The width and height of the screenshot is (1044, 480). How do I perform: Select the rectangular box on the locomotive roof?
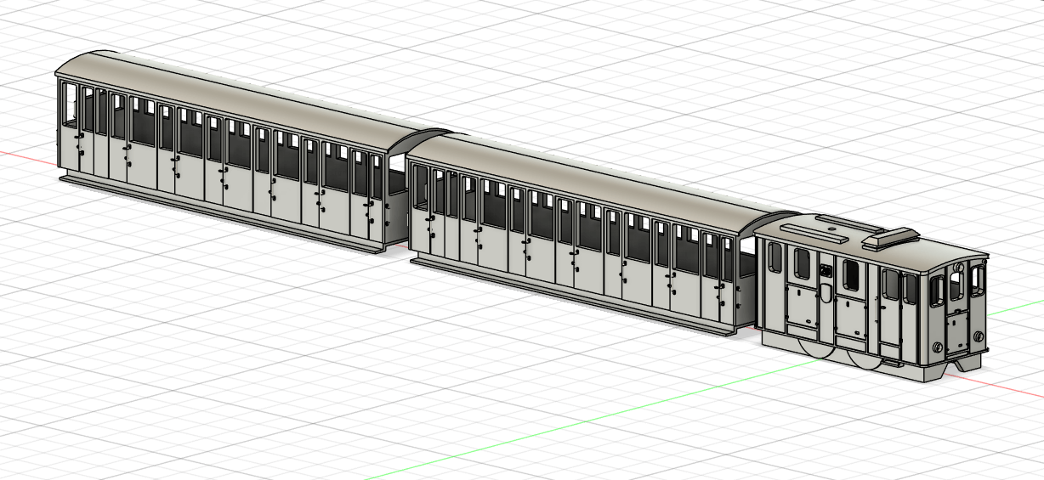click(x=892, y=240)
